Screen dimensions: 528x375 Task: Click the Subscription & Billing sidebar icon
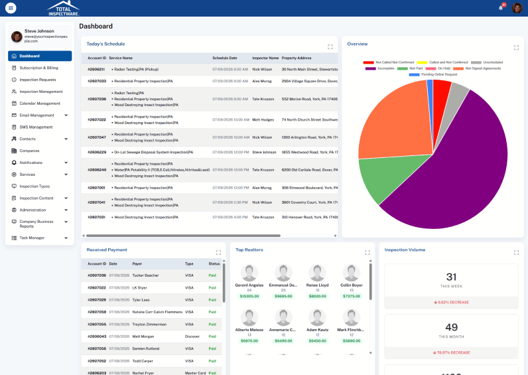pyautogui.click(x=14, y=68)
